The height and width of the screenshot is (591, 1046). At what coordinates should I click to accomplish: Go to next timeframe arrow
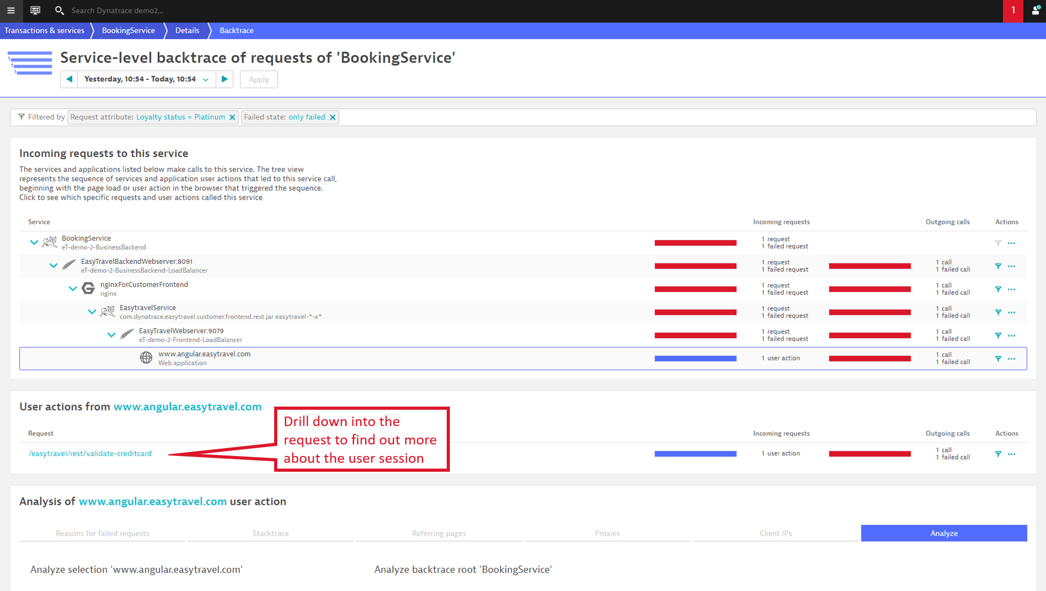point(225,79)
